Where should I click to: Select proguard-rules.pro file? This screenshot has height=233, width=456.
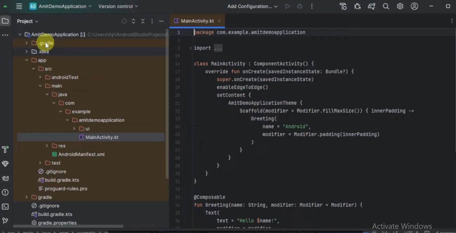click(63, 189)
